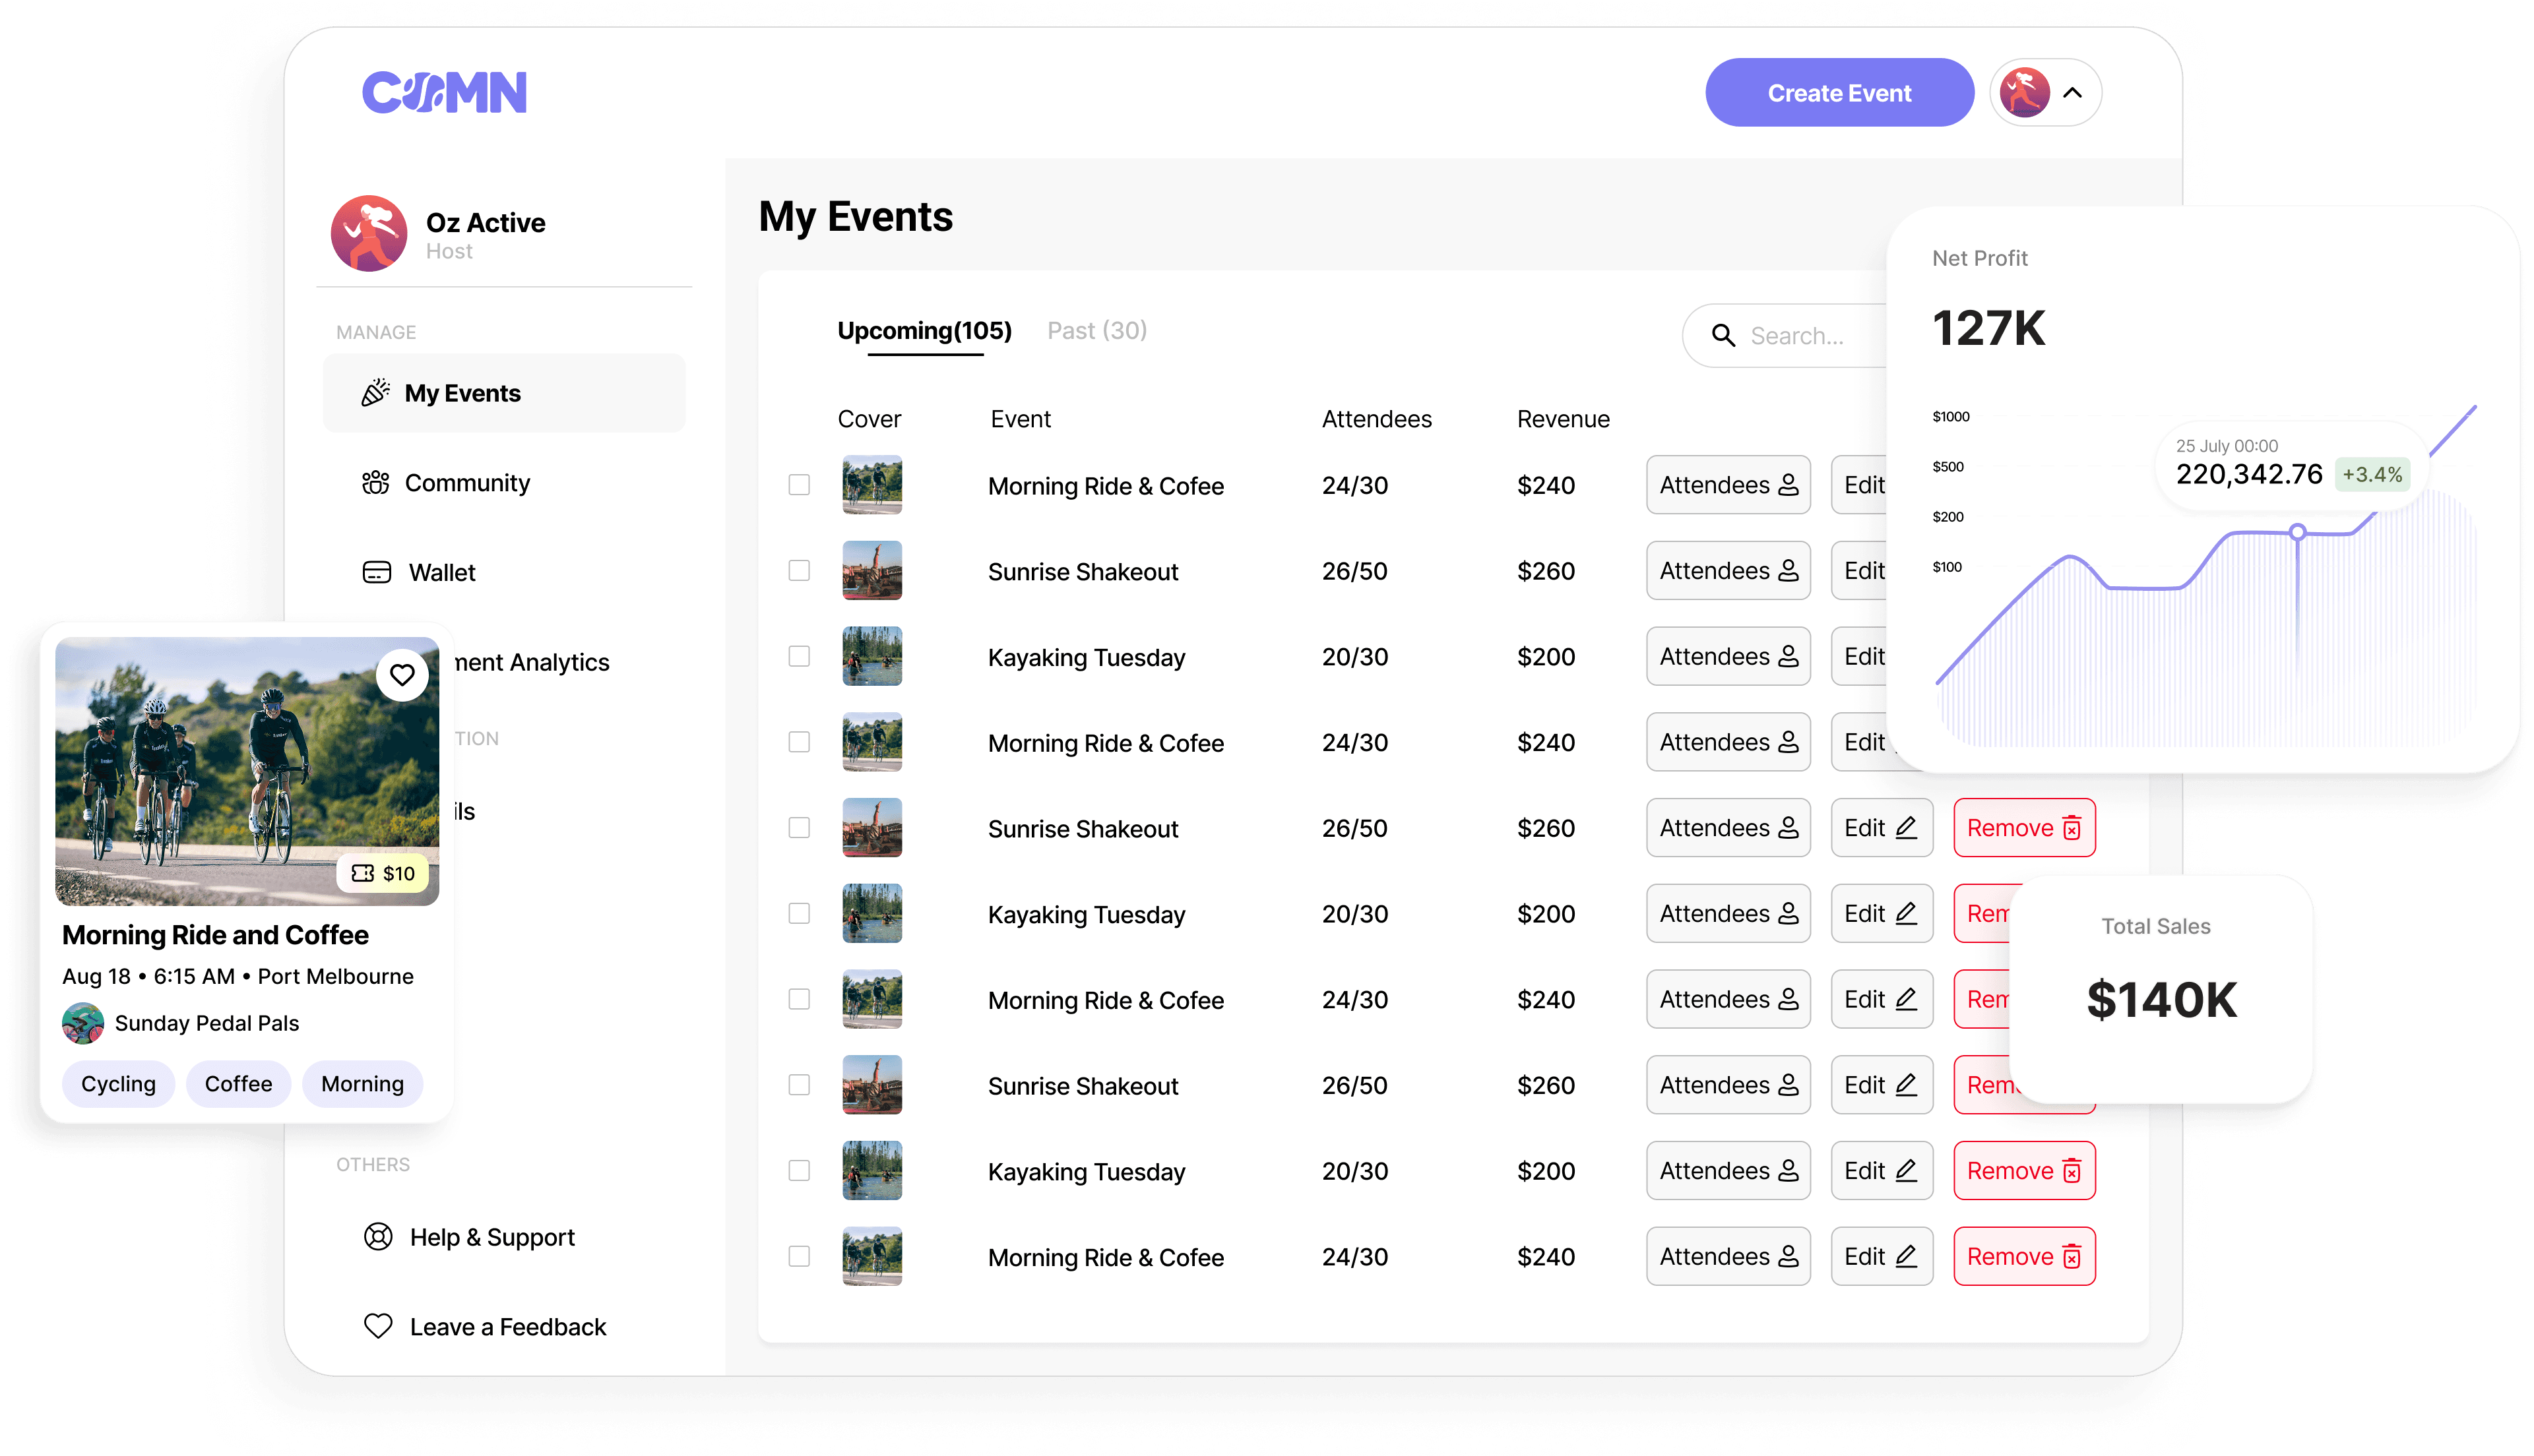Click the Oz Active host avatar
The height and width of the screenshot is (1456, 2534).
pyautogui.click(x=369, y=233)
